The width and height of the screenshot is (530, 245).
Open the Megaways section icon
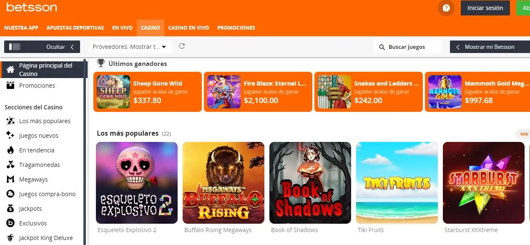(x=10, y=179)
